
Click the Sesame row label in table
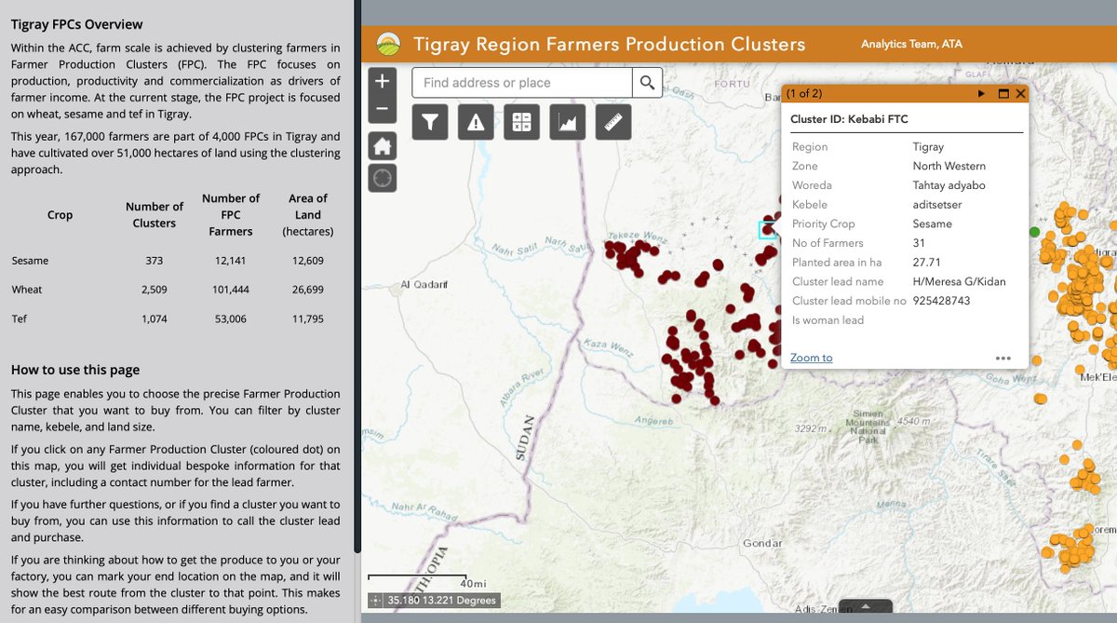tap(30, 261)
